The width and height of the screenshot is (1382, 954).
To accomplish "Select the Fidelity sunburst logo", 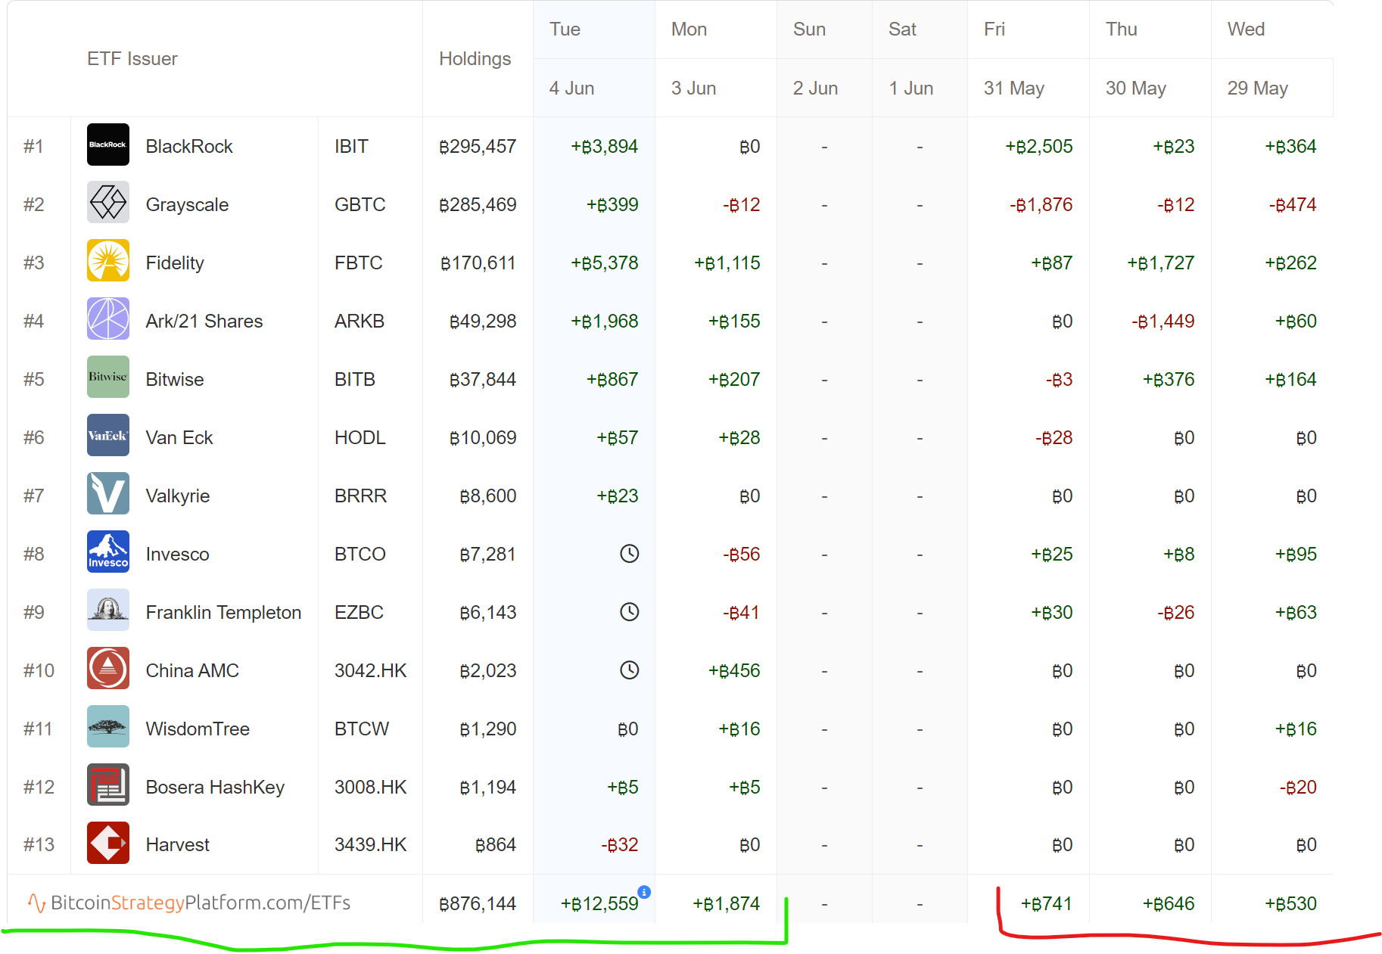I will click(x=107, y=262).
